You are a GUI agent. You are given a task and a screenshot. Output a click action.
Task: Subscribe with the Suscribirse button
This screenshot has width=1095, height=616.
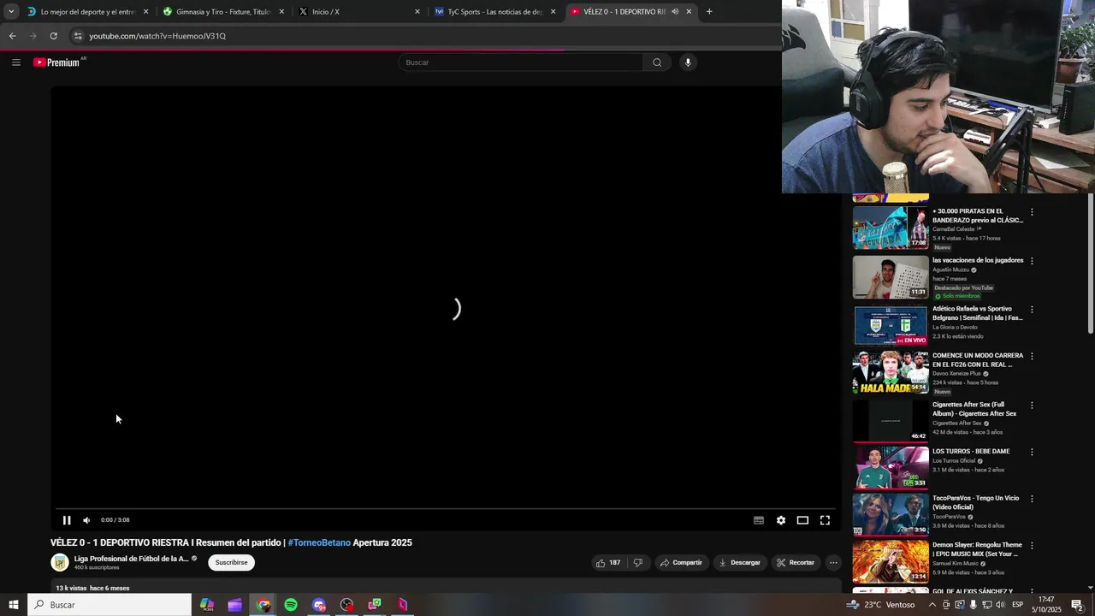click(231, 563)
